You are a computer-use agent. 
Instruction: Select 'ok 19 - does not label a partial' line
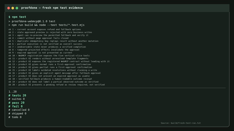point(53,82)
